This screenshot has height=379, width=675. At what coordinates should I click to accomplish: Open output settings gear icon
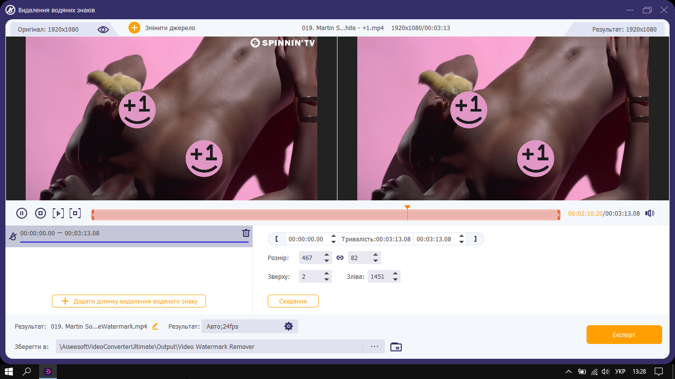click(x=289, y=326)
